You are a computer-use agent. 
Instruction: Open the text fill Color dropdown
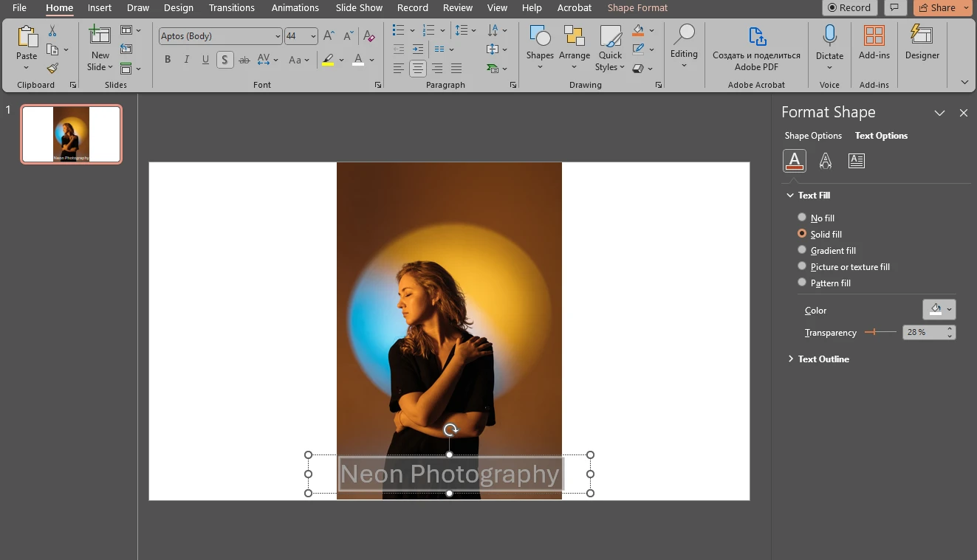click(x=947, y=309)
